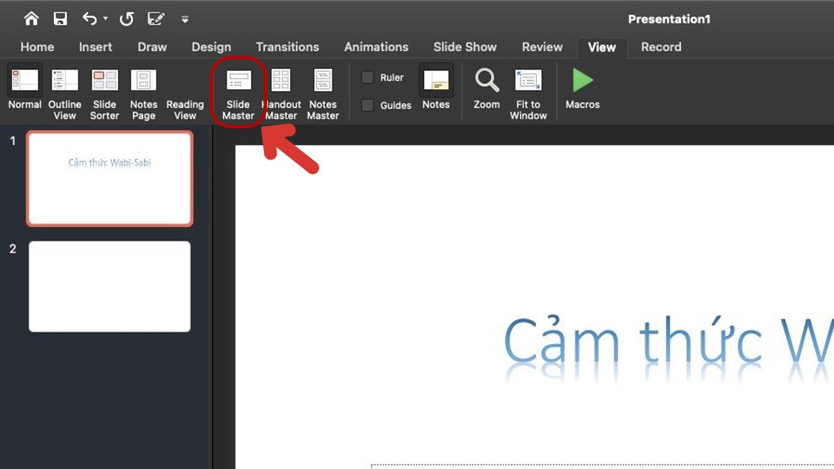Enable the Guides checkbox
The width and height of the screenshot is (834, 469).
[367, 105]
